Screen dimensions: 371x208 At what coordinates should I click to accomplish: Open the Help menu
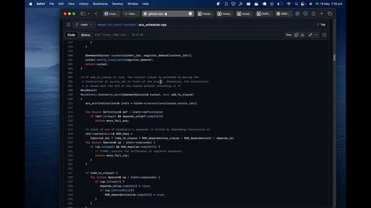[146, 4]
